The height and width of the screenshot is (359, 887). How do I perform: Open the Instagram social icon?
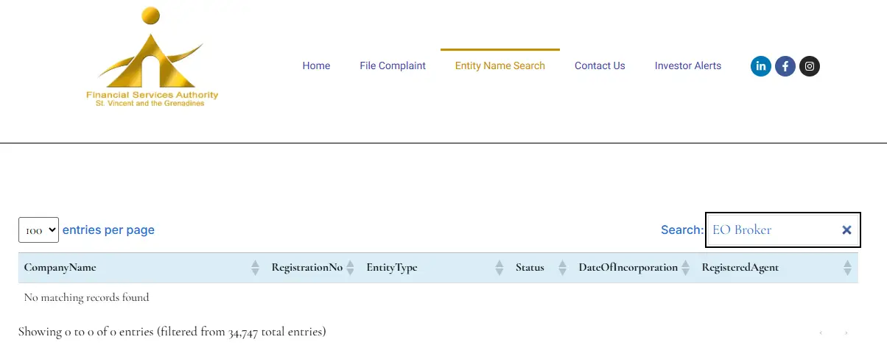click(x=810, y=66)
